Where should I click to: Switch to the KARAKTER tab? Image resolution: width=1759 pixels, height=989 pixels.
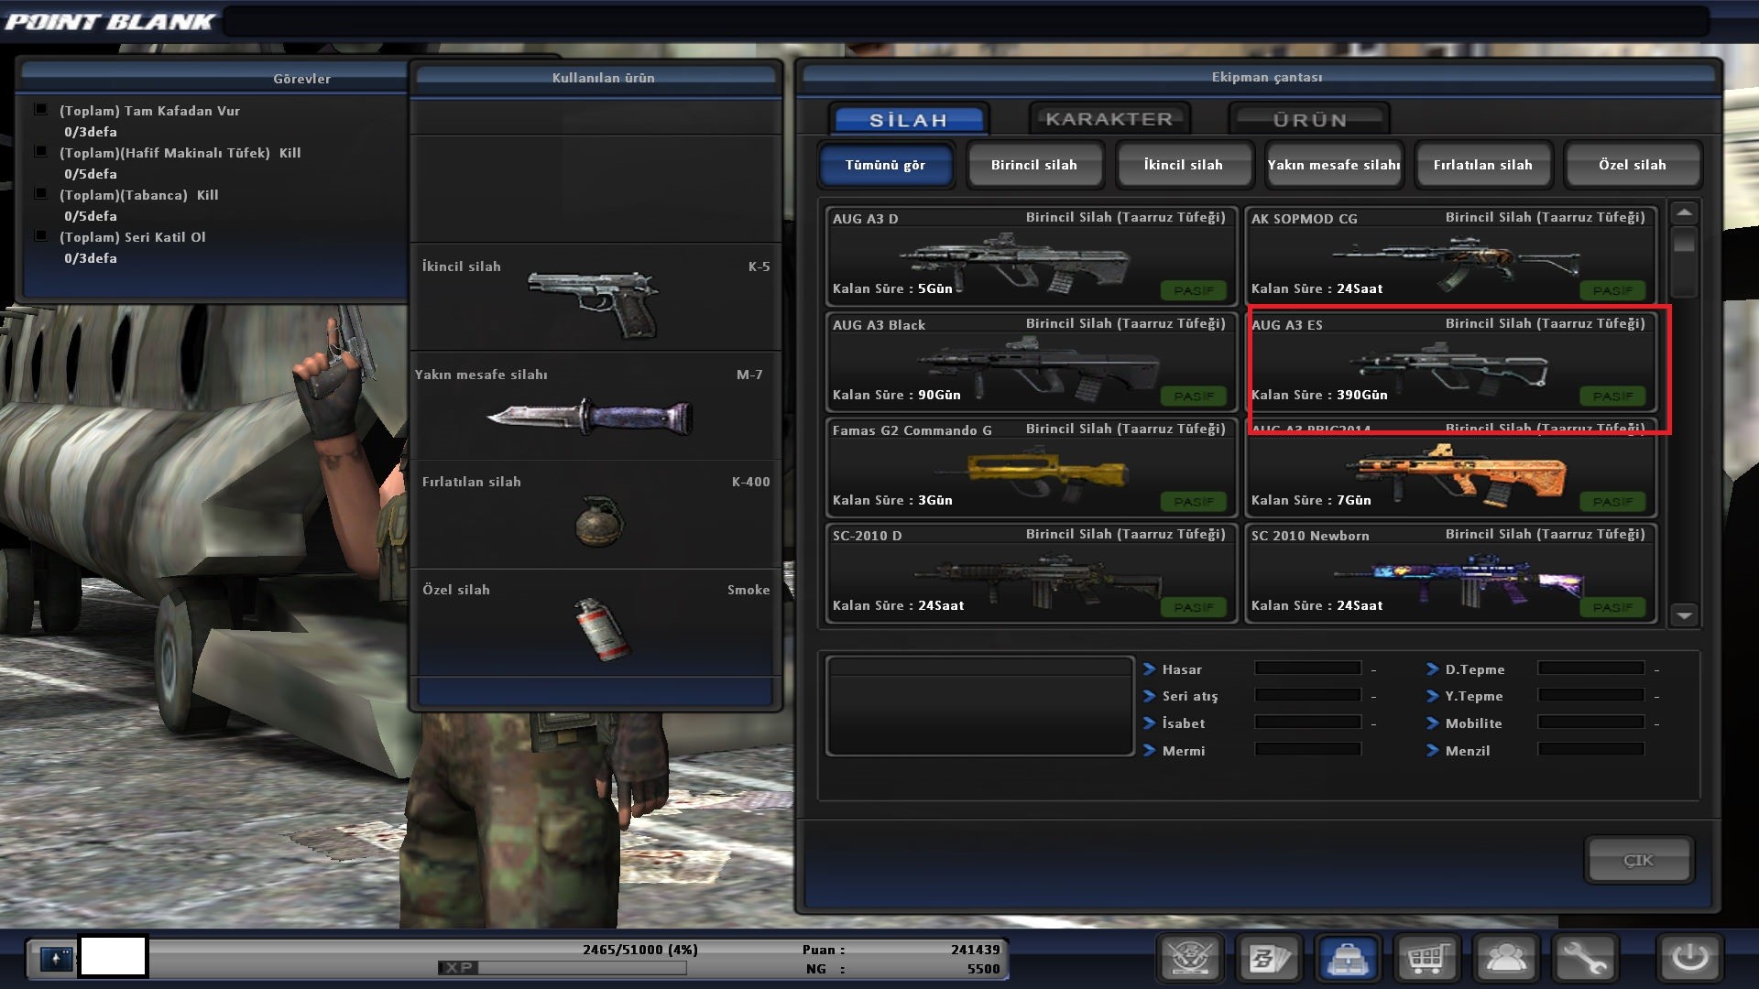[x=1109, y=119]
